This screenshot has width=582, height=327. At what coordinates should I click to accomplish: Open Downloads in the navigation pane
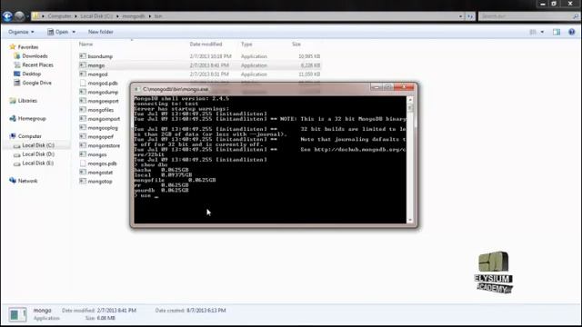[x=35, y=56]
